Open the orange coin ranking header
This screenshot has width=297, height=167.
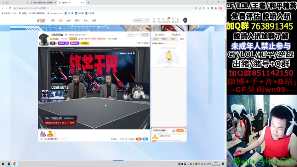pyautogui.click(x=176, y=35)
